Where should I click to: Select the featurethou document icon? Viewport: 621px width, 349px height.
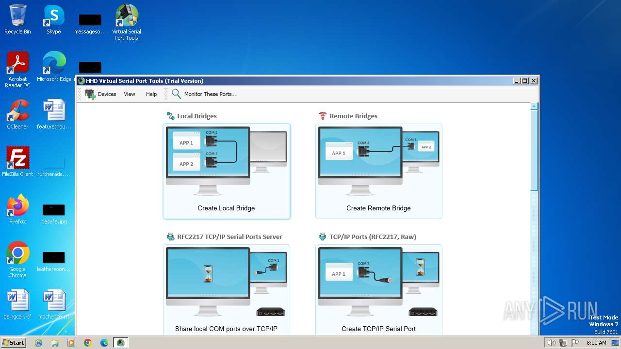coord(54,114)
